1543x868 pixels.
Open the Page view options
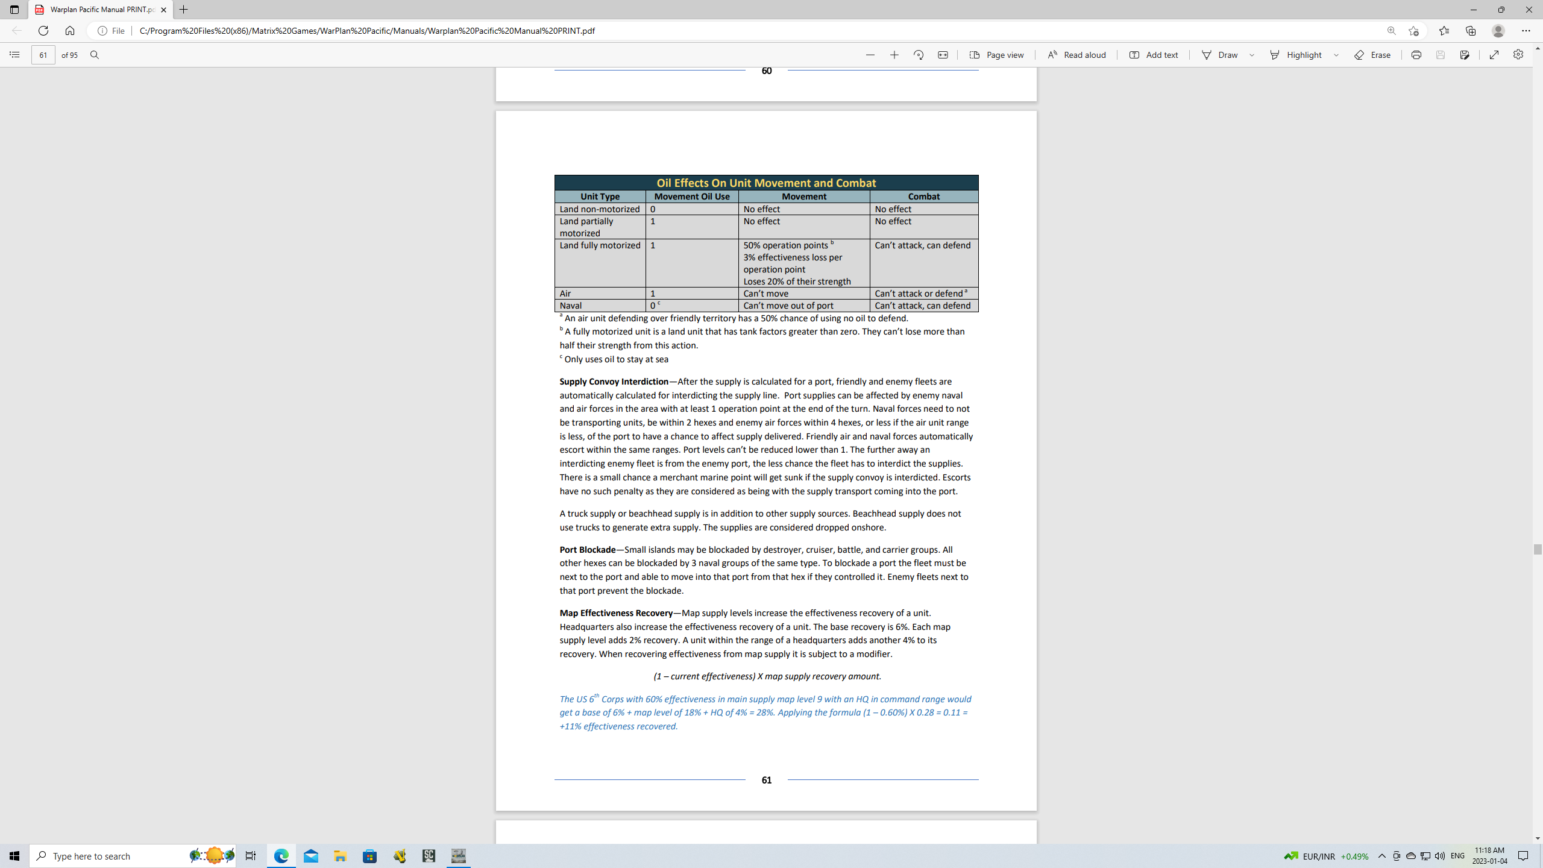[996, 55]
